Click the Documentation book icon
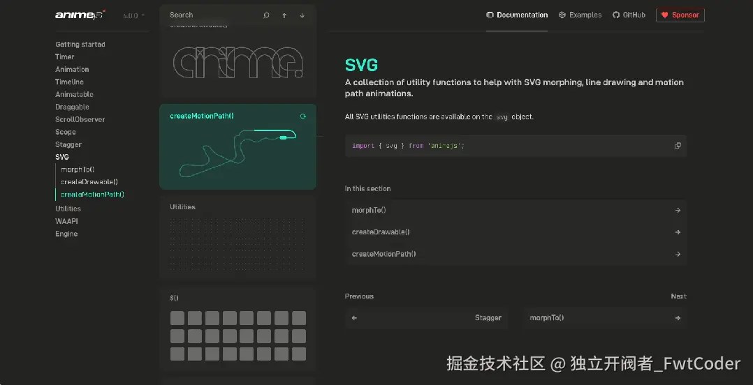This screenshot has height=385, width=753. tap(490, 15)
